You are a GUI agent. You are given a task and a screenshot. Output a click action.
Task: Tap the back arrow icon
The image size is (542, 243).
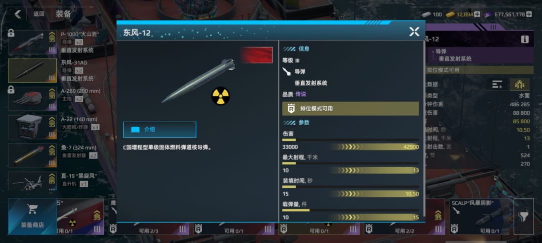18,14
